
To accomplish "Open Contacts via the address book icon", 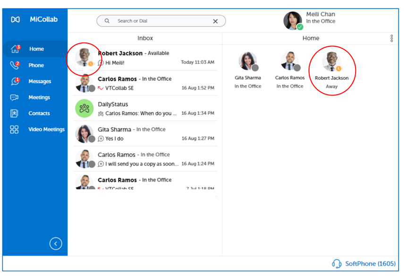I will (14, 113).
